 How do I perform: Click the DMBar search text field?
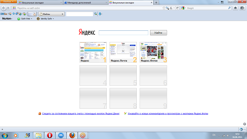[80, 14]
